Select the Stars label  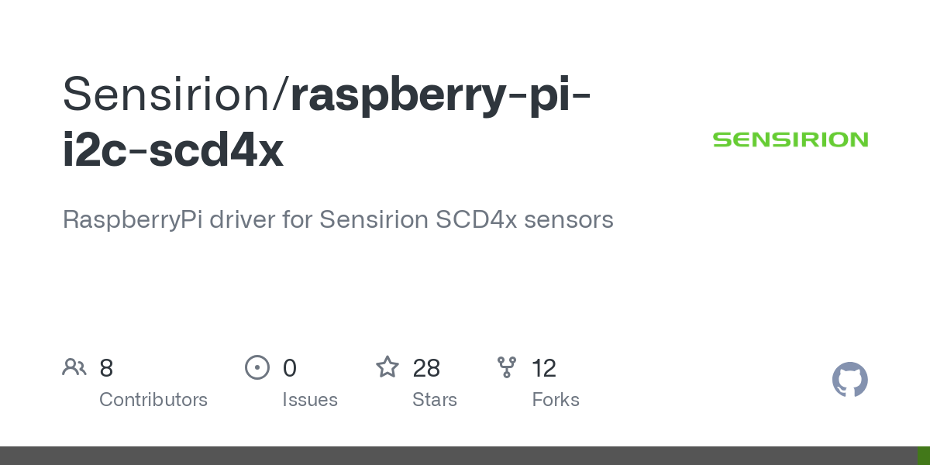tap(435, 400)
